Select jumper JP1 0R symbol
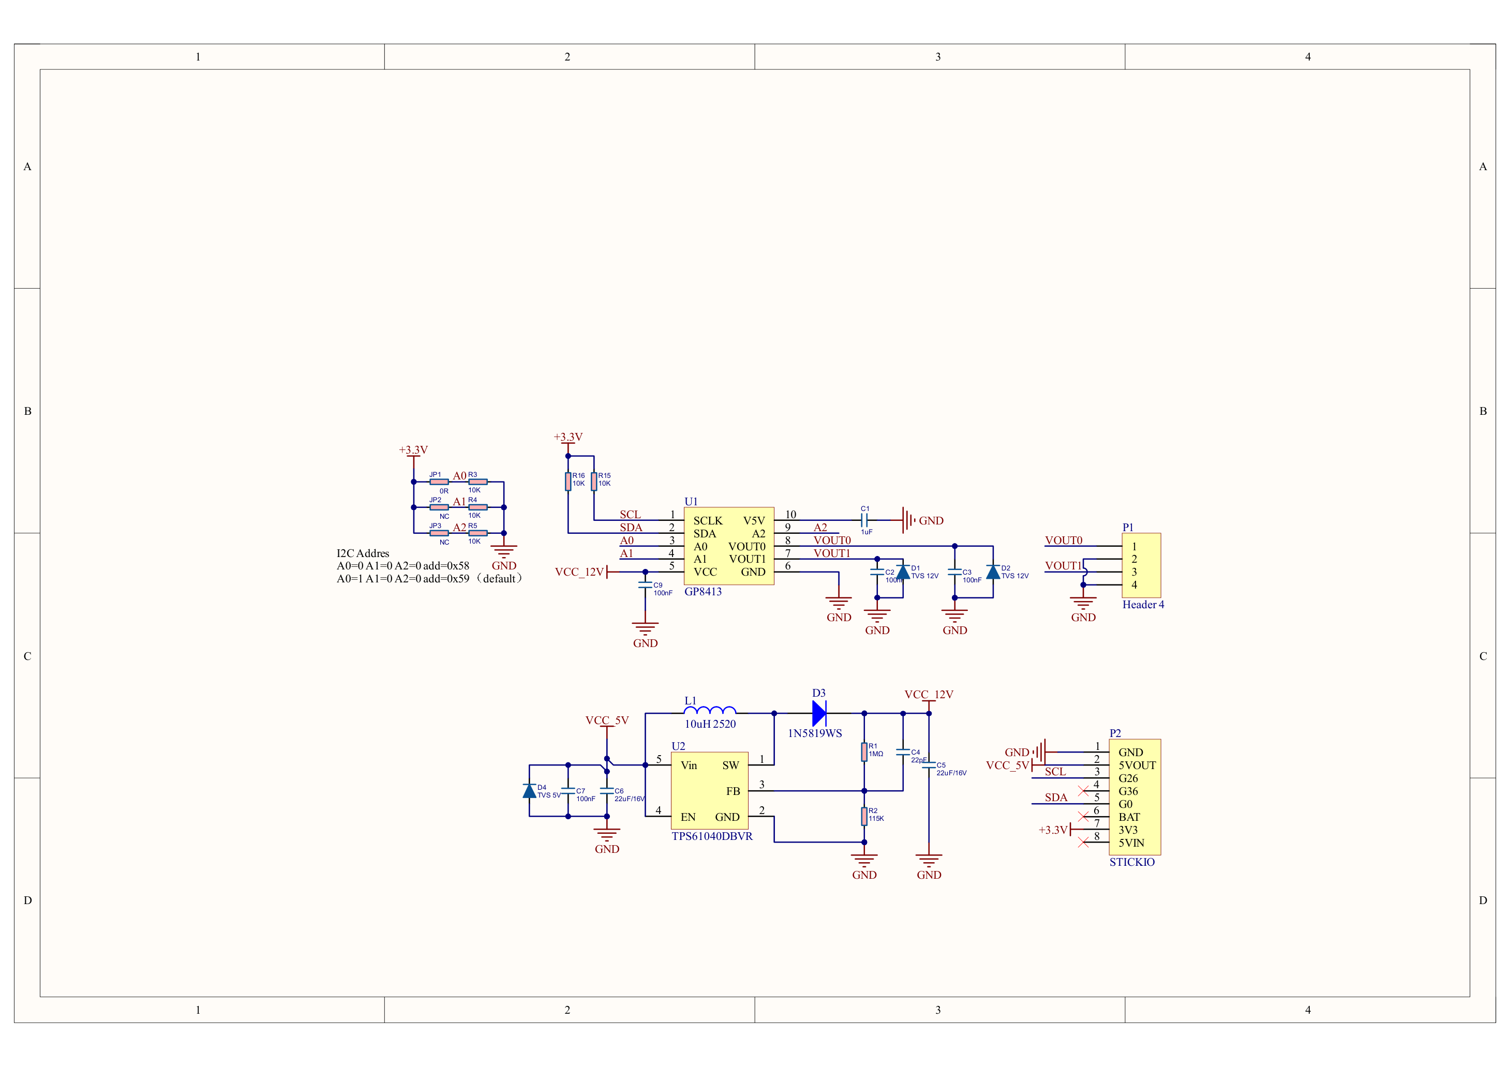Image resolution: width=1509 pixels, height=1067 pixels. coord(439,482)
